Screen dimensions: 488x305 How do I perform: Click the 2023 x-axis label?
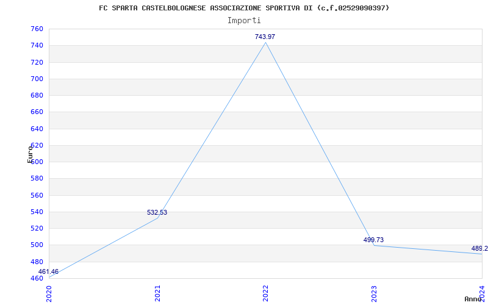374,293
